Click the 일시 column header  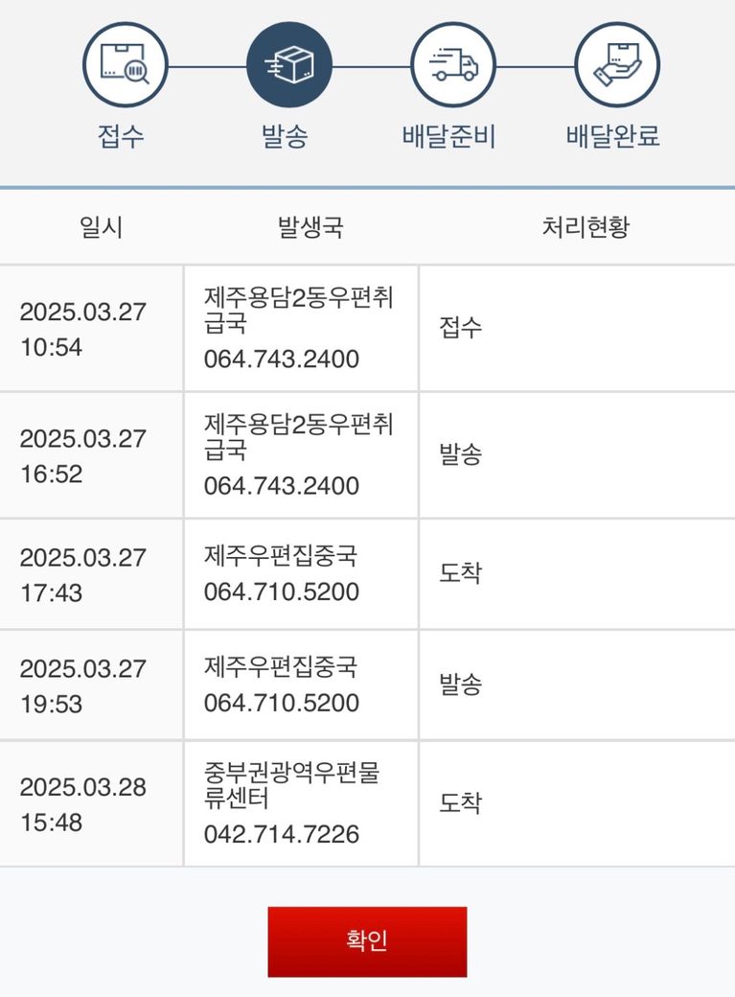[x=101, y=228]
